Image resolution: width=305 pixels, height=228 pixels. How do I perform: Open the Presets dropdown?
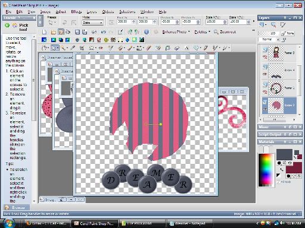tap(52, 23)
